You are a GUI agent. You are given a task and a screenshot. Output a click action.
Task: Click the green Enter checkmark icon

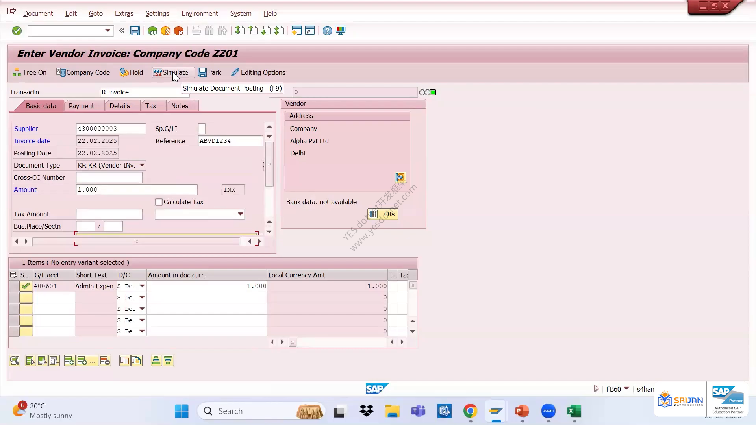[17, 31]
